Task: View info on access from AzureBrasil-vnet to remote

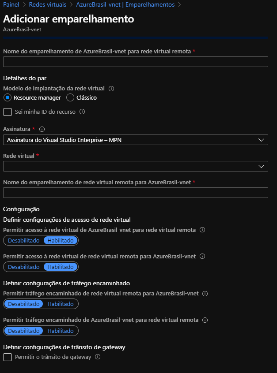Action: click(x=202, y=230)
